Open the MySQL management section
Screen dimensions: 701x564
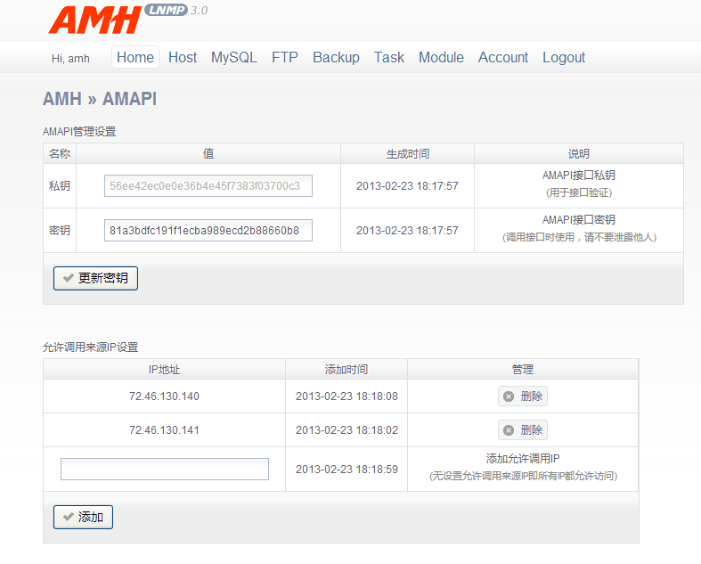click(233, 57)
